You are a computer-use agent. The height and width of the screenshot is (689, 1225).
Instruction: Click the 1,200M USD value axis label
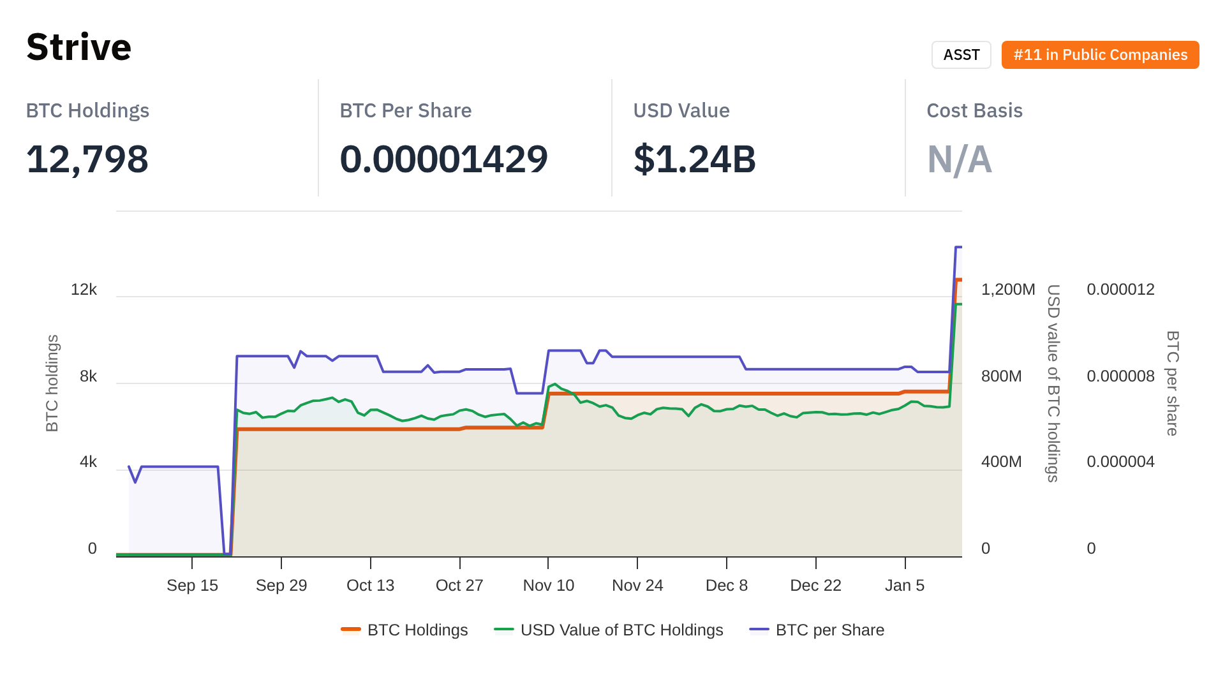[1007, 290]
